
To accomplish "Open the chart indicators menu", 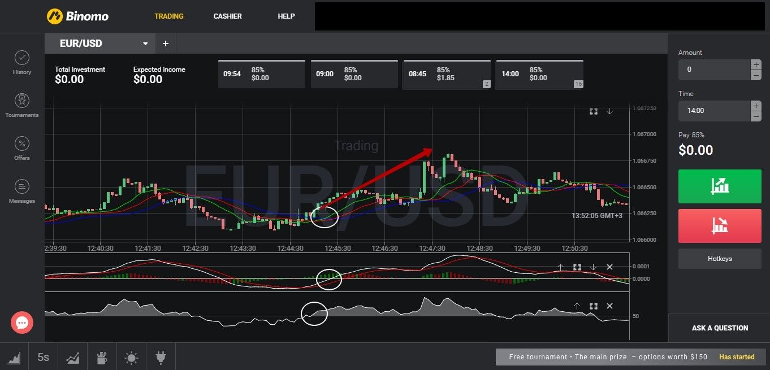I will click(x=73, y=357).
